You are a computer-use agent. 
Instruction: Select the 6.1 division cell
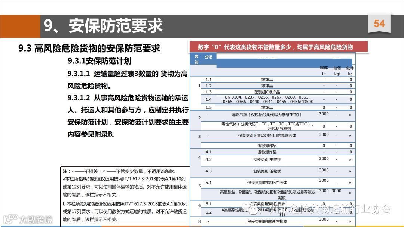[x=208, y=204]
